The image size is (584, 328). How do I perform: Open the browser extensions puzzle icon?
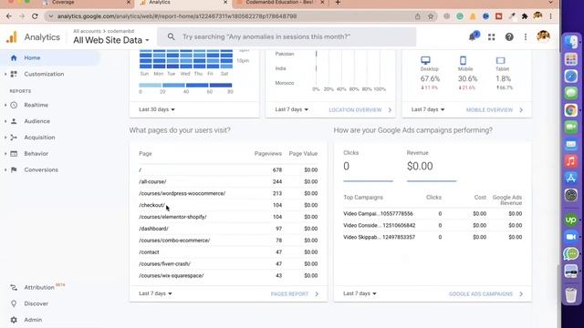pos(525,16)
